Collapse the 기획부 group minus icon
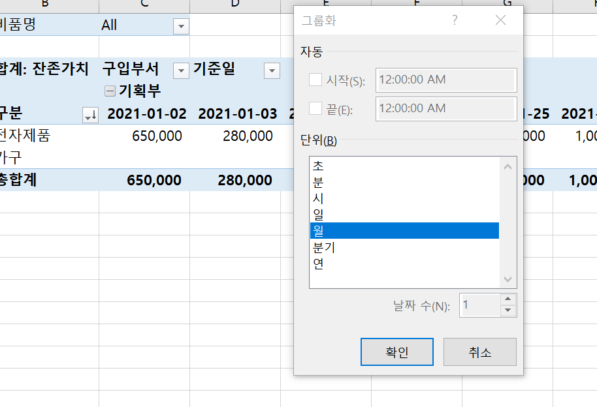Screen dimensions: 597x407 (x=110, y=91)
